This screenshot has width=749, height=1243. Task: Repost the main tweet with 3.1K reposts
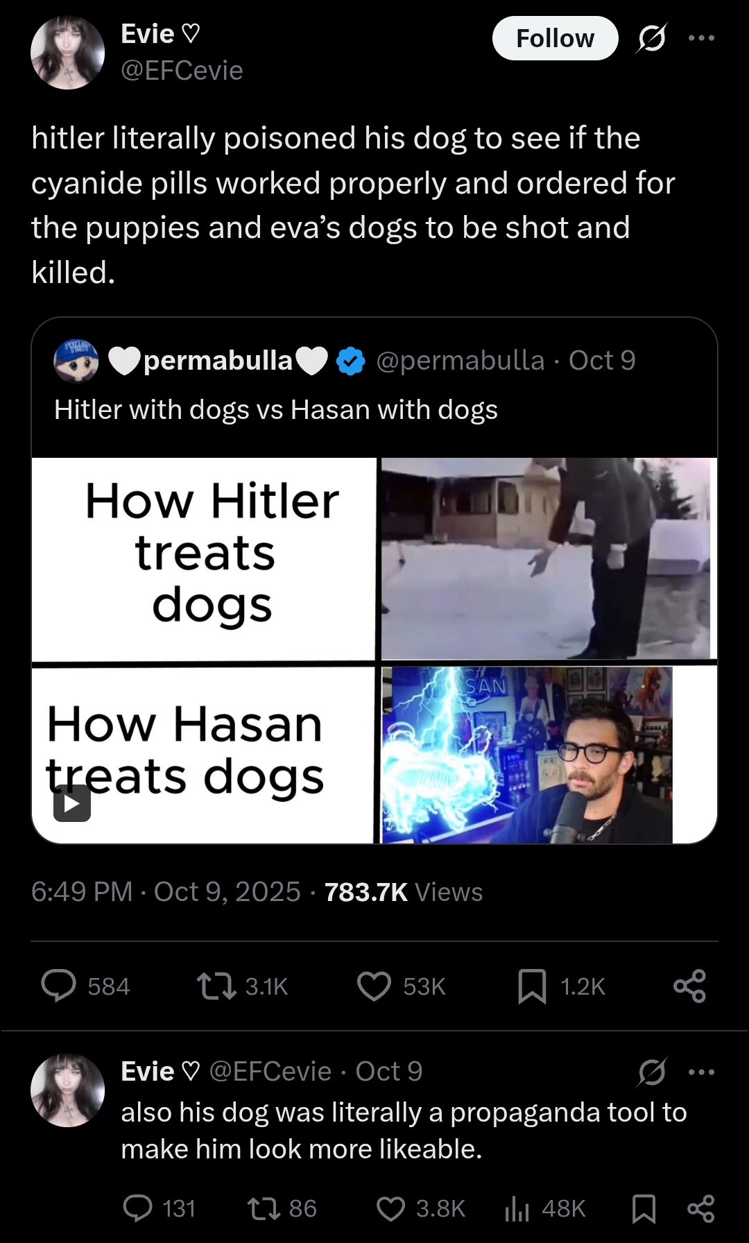242,986
